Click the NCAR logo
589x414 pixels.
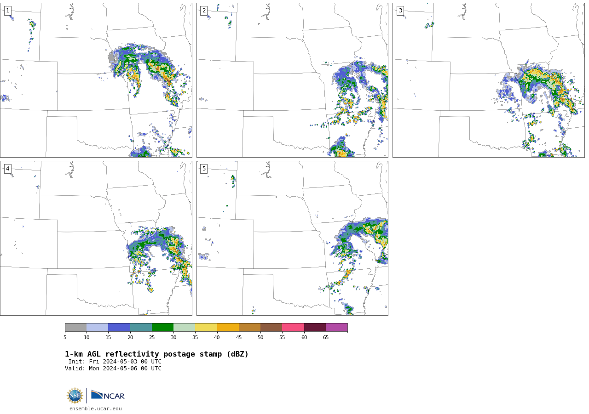[x=108, y=395]
